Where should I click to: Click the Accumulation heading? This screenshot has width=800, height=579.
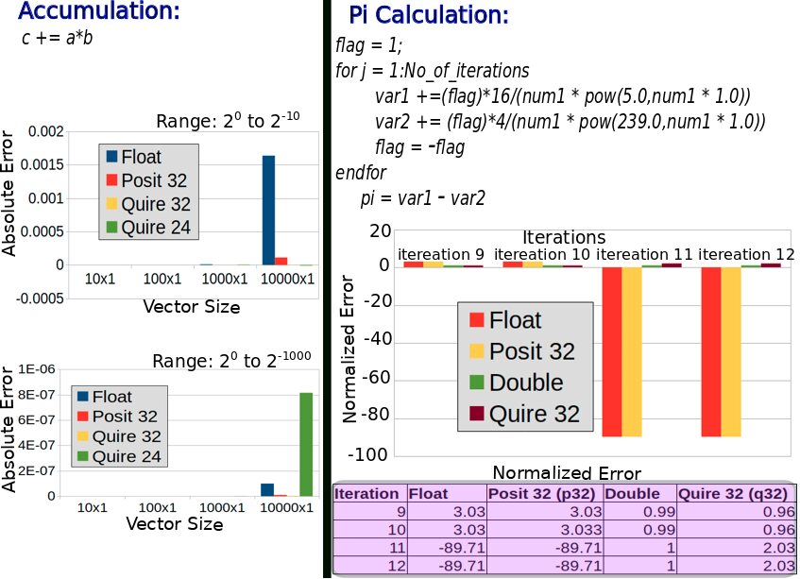coord(99,10)
